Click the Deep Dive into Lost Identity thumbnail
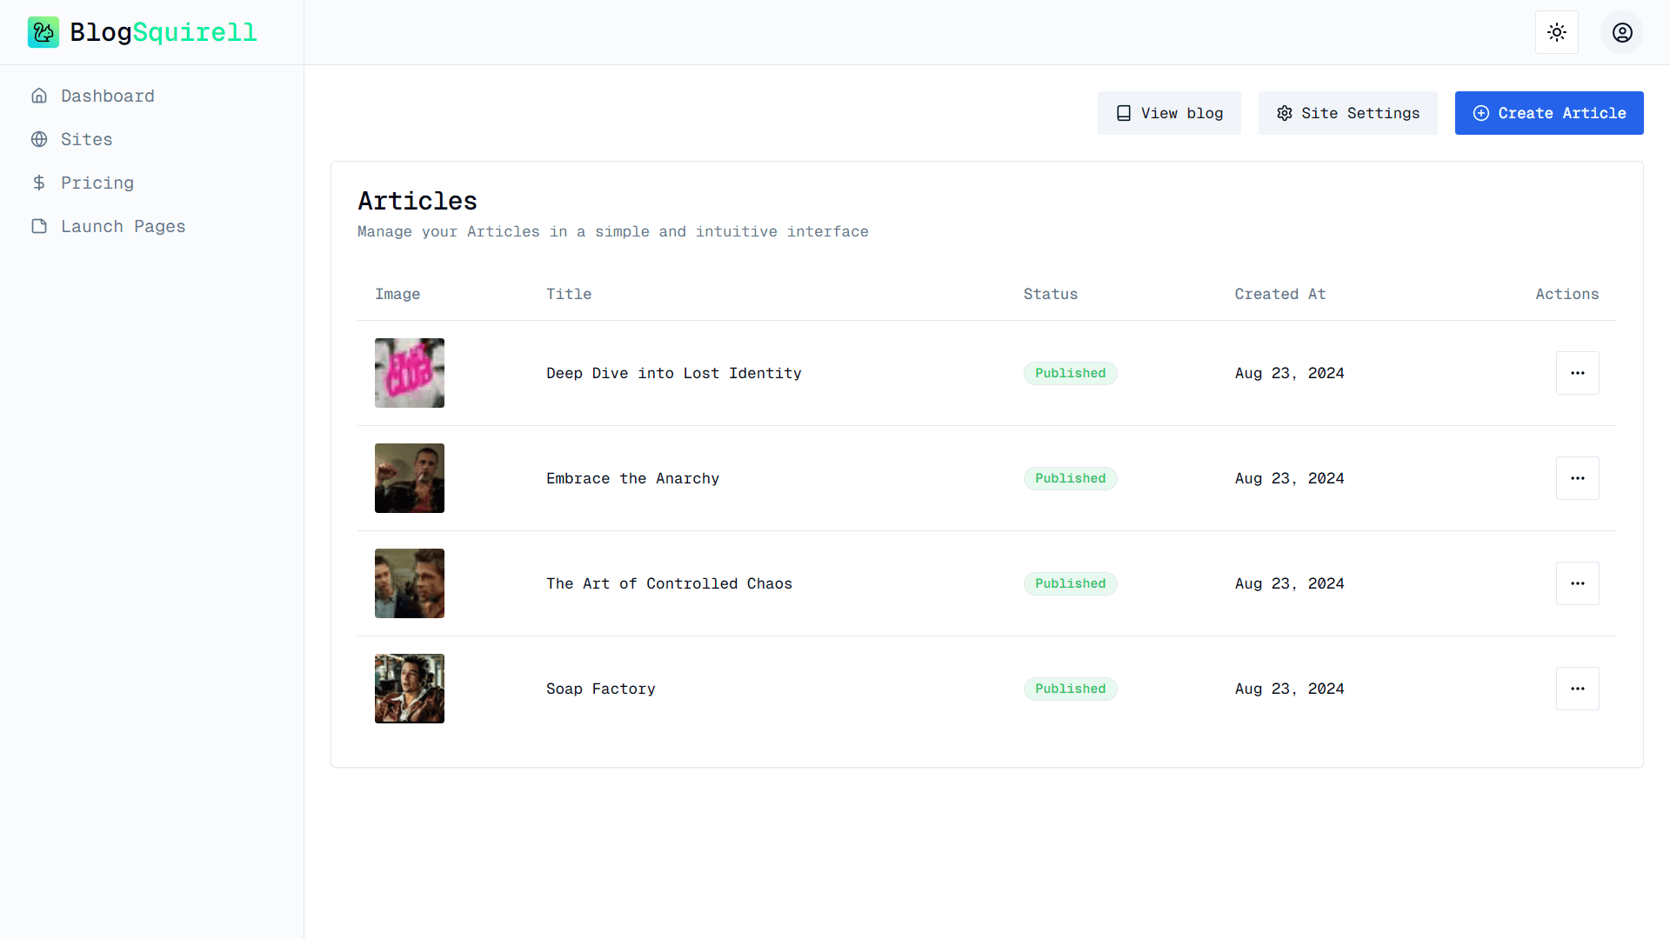Viewport: 1670px width, 939px height. tap(410, 373)
